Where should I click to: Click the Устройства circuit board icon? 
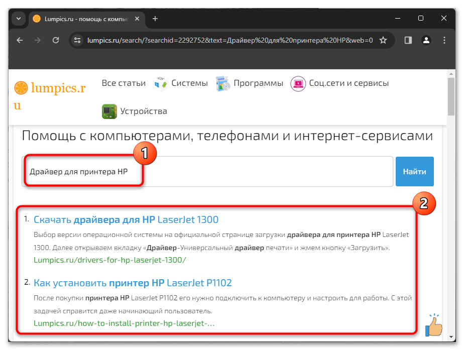(x=109, y=111)
